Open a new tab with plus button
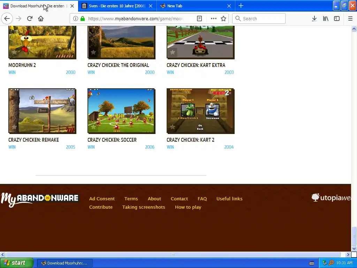The image size is (357, 268). [x=241, y=6]
